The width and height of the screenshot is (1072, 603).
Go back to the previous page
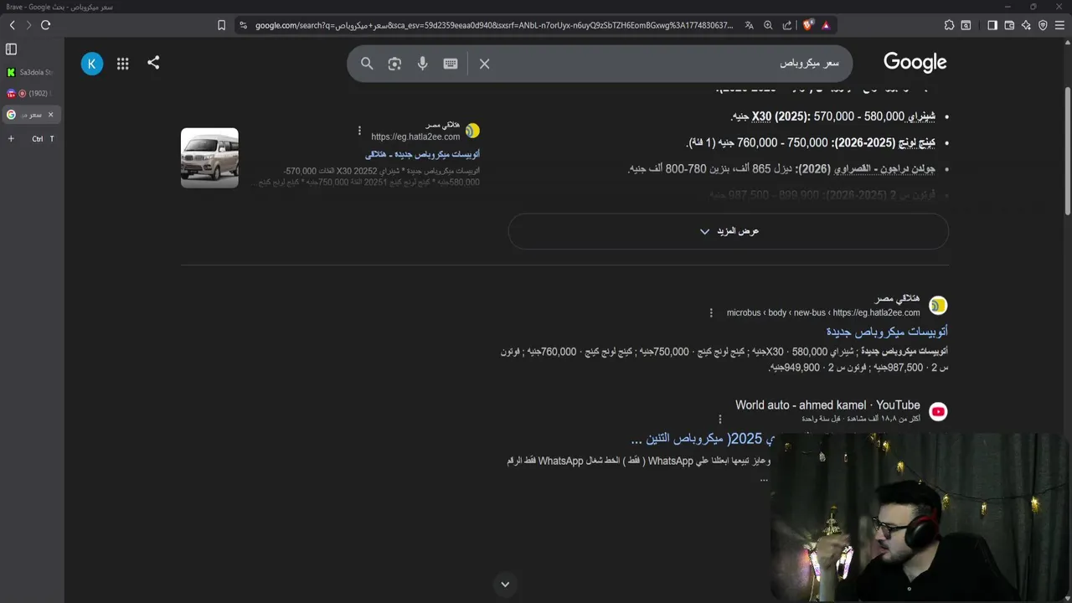tap(12, 25)
